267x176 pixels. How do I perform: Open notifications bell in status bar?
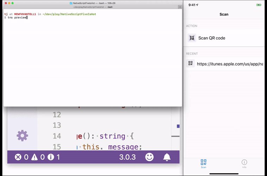click(167, 157)
